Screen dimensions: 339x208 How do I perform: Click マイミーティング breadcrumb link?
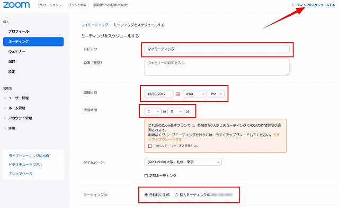(x=94, y=25)
